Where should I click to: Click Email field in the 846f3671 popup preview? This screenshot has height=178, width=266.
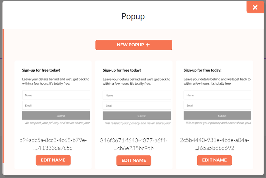point(136,106)
